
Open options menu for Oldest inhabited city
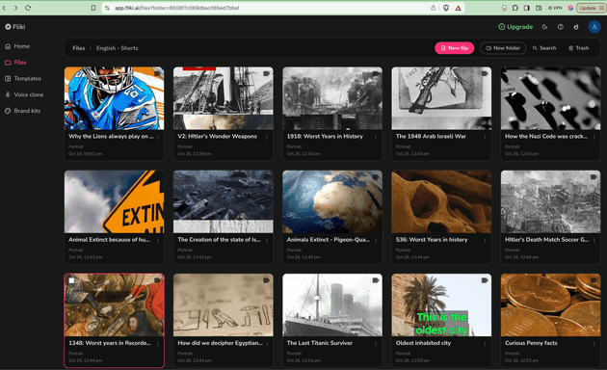tap(485, 344)
